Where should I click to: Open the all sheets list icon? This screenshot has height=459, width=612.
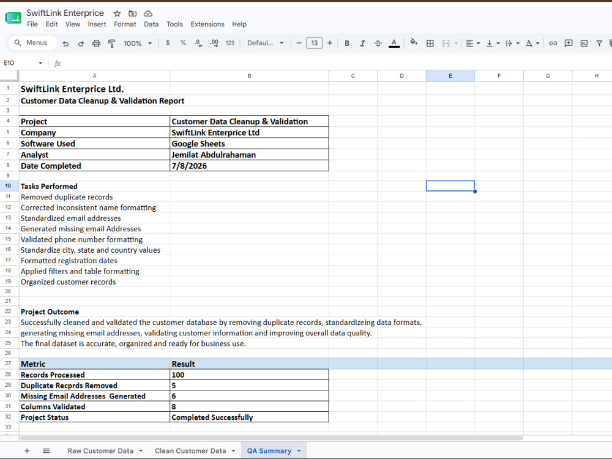[46, 451]
